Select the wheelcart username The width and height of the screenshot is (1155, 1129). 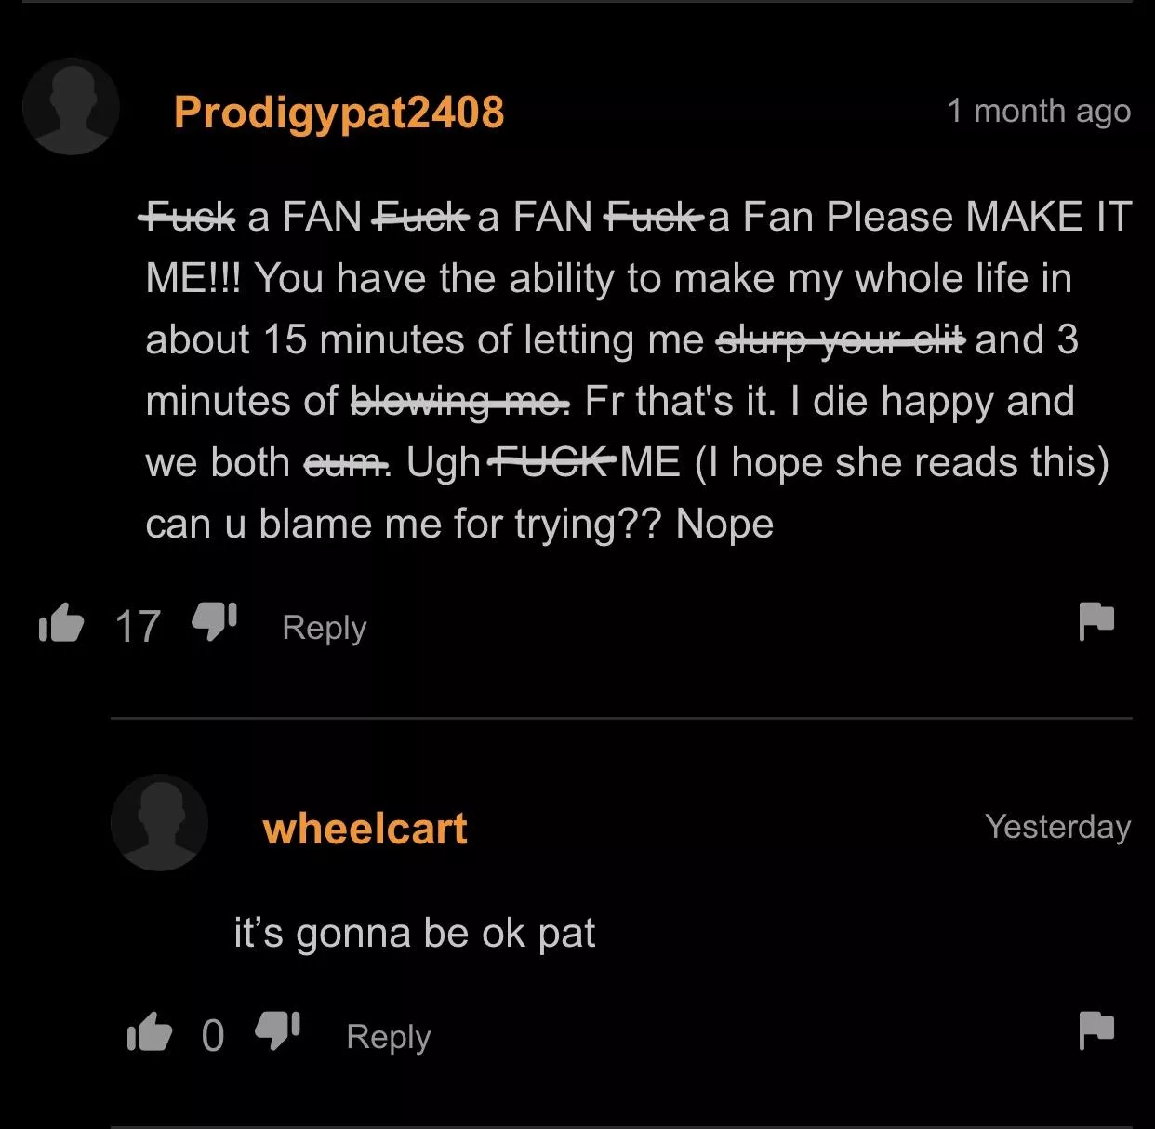[x=365, y=829]
